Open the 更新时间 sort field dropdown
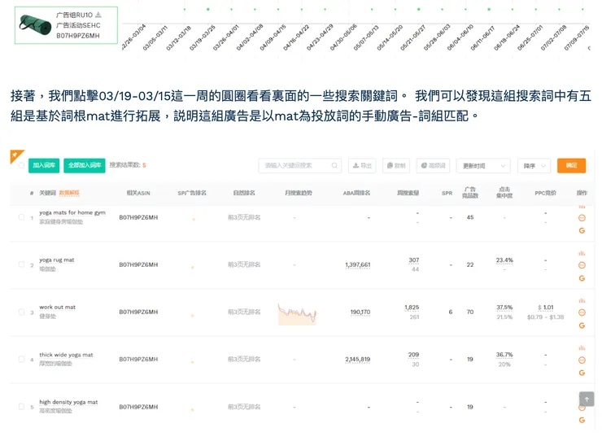 [x=483, y=165]
